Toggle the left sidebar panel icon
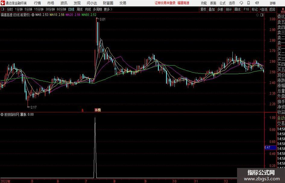This screenshot has height=183, width=285. [x=3, y=9]
